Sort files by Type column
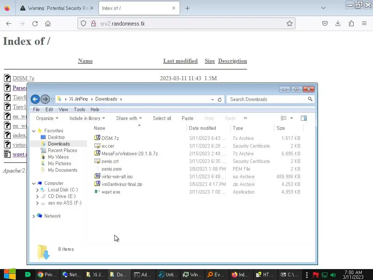 (238, 128)
